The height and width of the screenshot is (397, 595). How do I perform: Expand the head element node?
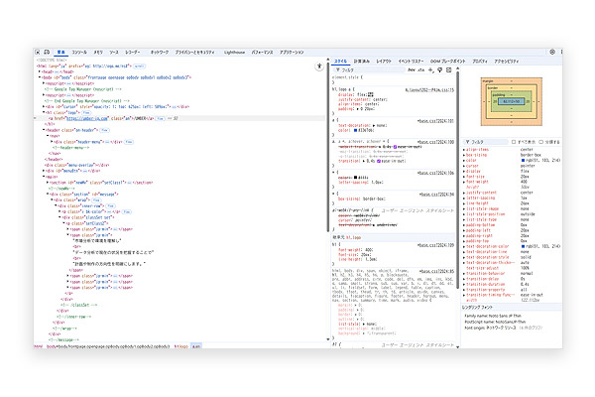click(39, 71)
